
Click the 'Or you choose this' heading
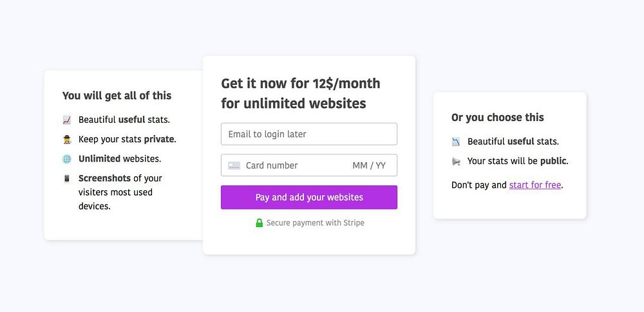[x=497, y=117]
